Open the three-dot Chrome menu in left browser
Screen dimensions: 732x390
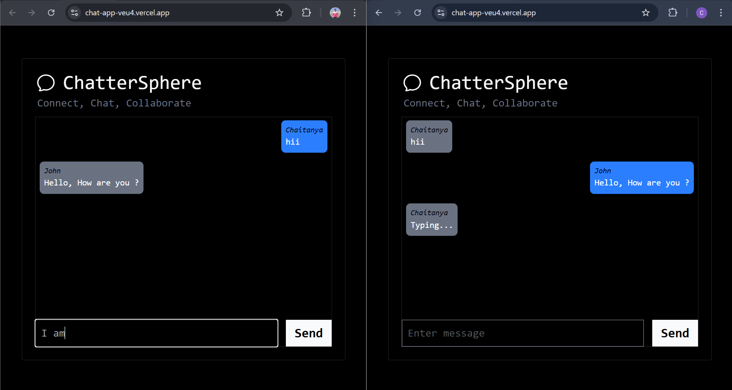coord(355,13)
